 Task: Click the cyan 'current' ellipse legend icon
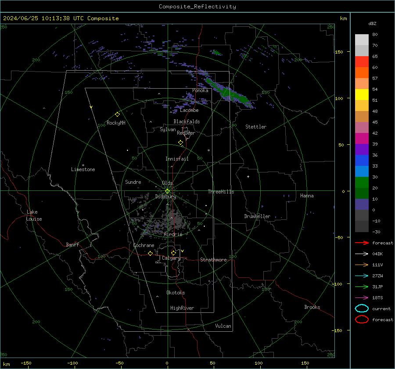coord(362,308)
